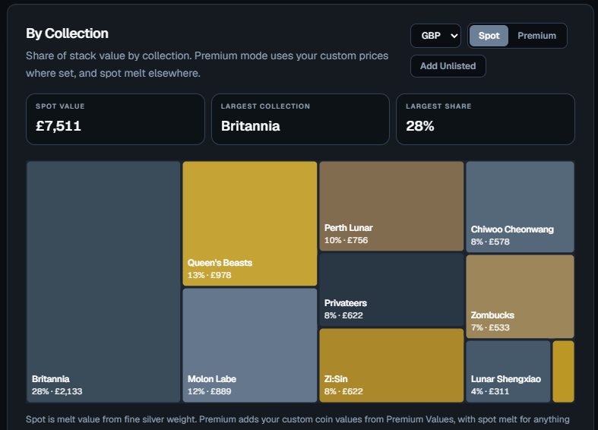
Task: Select the Lunar Shengxiao tile
Action: (x=508, y=372)
